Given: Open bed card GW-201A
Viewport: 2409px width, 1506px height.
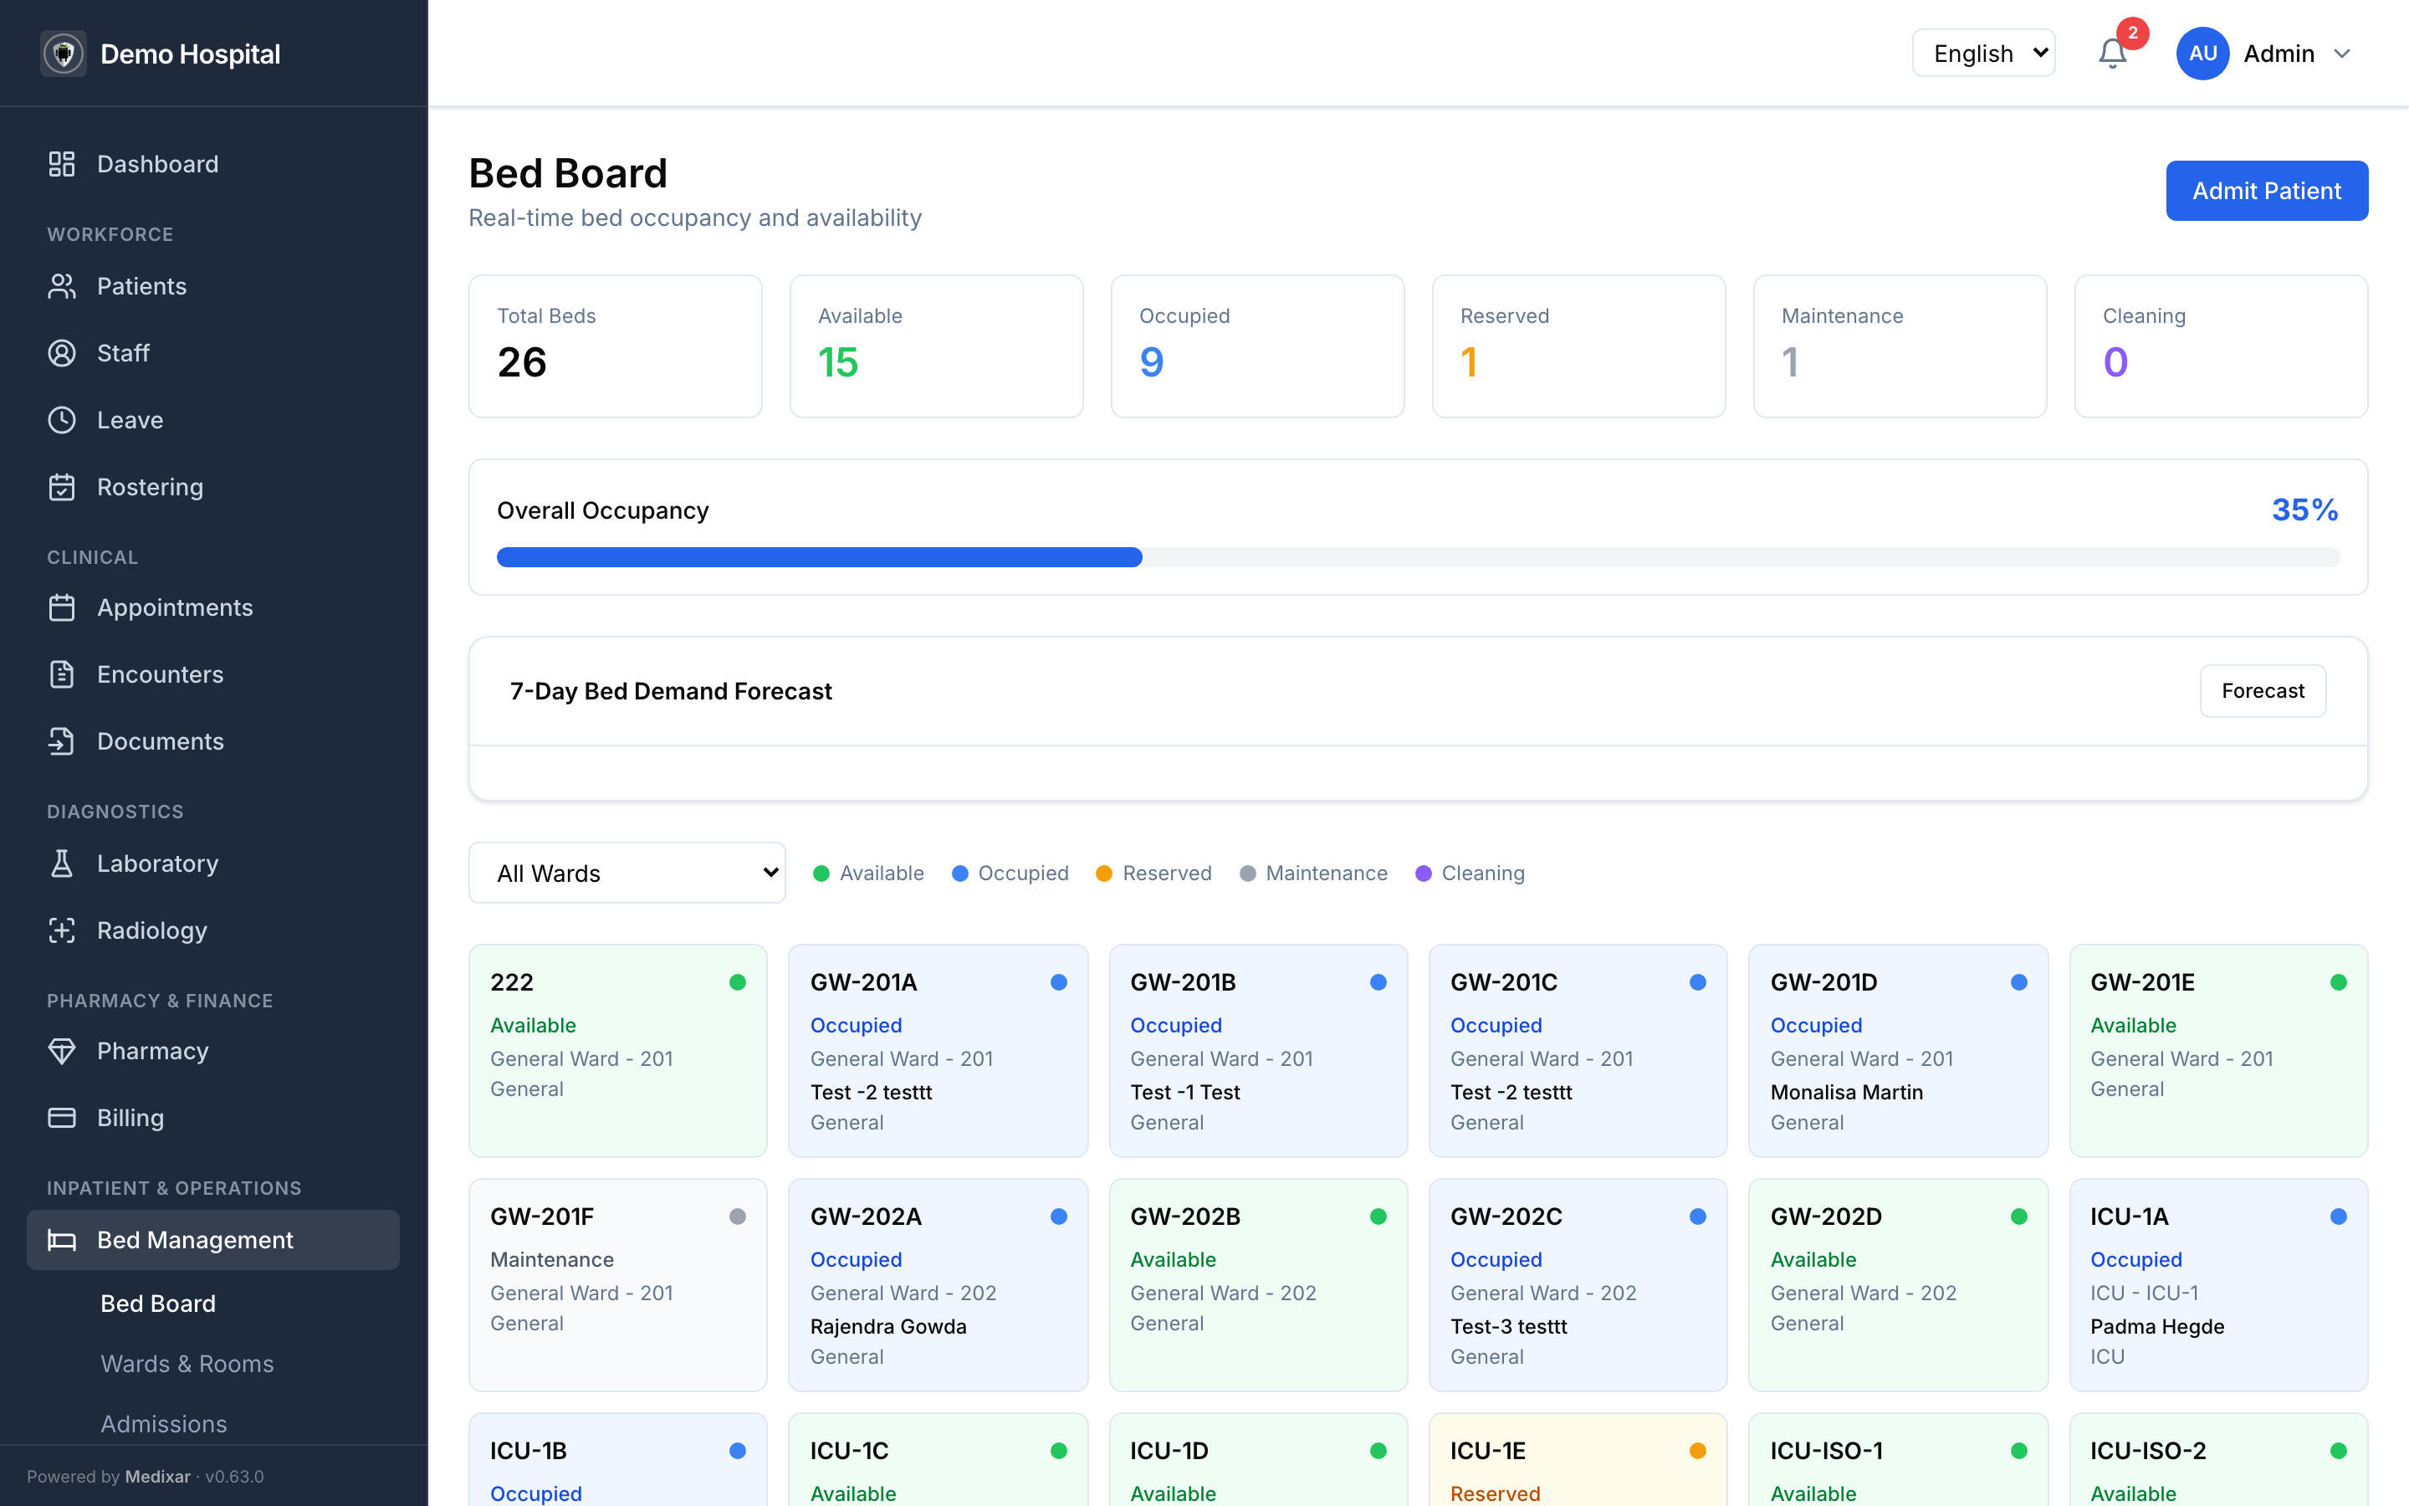Looking at the screenshot, I should pyautogui.click(x=938, y=1051).
